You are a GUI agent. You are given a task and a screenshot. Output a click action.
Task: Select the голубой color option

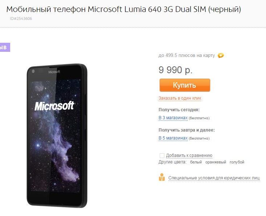point(237,162)
